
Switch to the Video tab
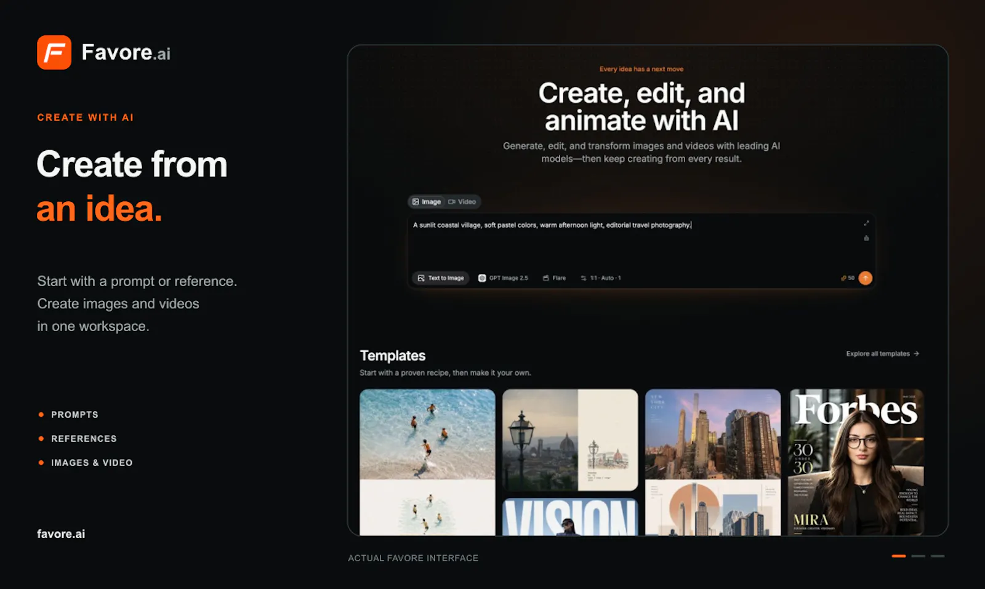pyautogui.click(x=462, y=202)
